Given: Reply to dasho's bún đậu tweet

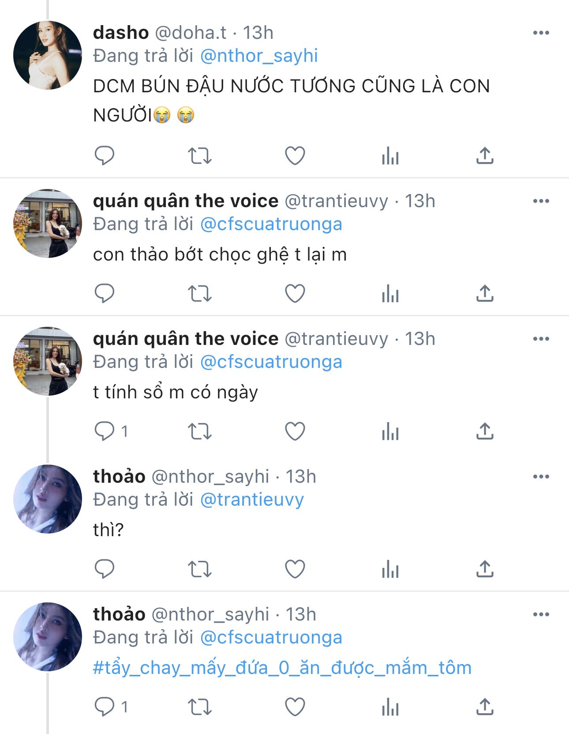Looking at the screenshot, I should click(105, 156).
